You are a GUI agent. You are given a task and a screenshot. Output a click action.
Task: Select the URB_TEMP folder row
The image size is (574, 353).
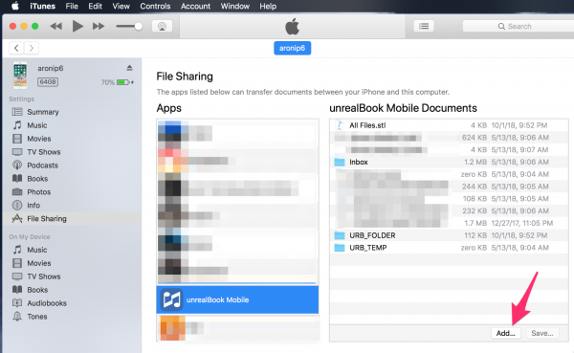449,248
